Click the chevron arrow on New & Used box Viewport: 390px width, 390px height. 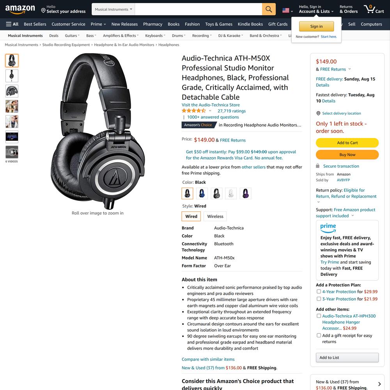(x=379, y=384)
